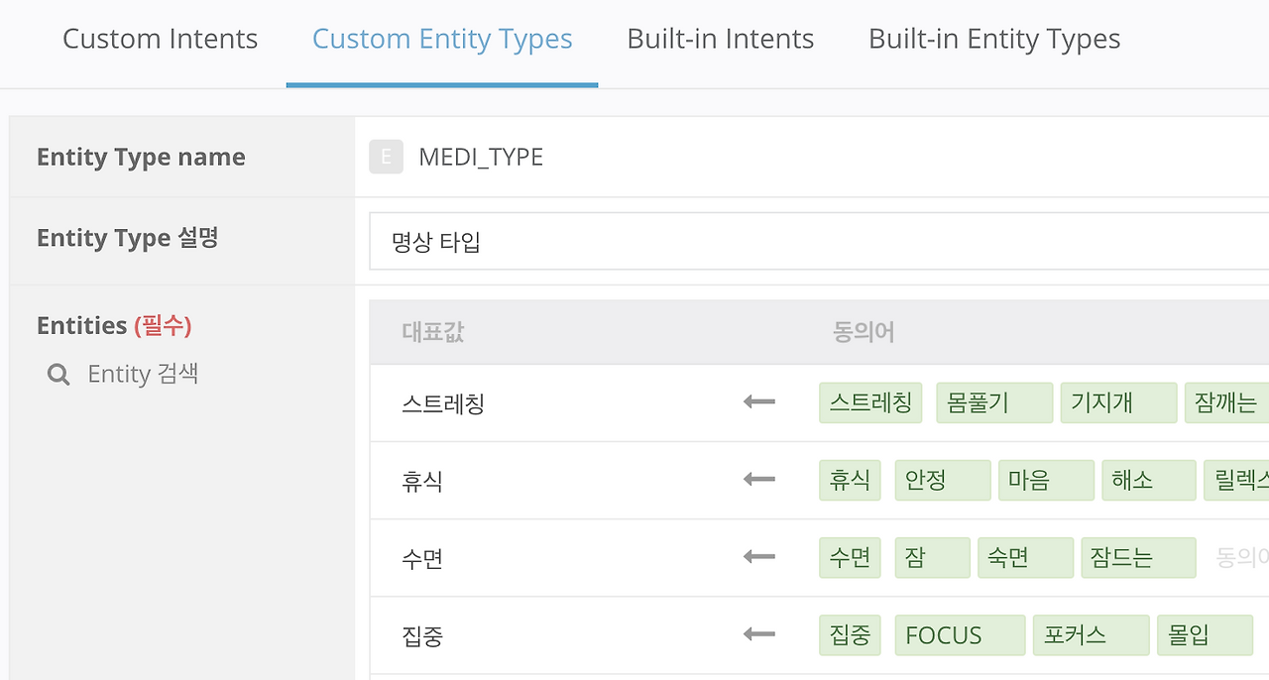Click the arrow icon in 휴식 row
Image resolution: width=1269 pixels, height=680 pixels.
[x=759, y=480]
